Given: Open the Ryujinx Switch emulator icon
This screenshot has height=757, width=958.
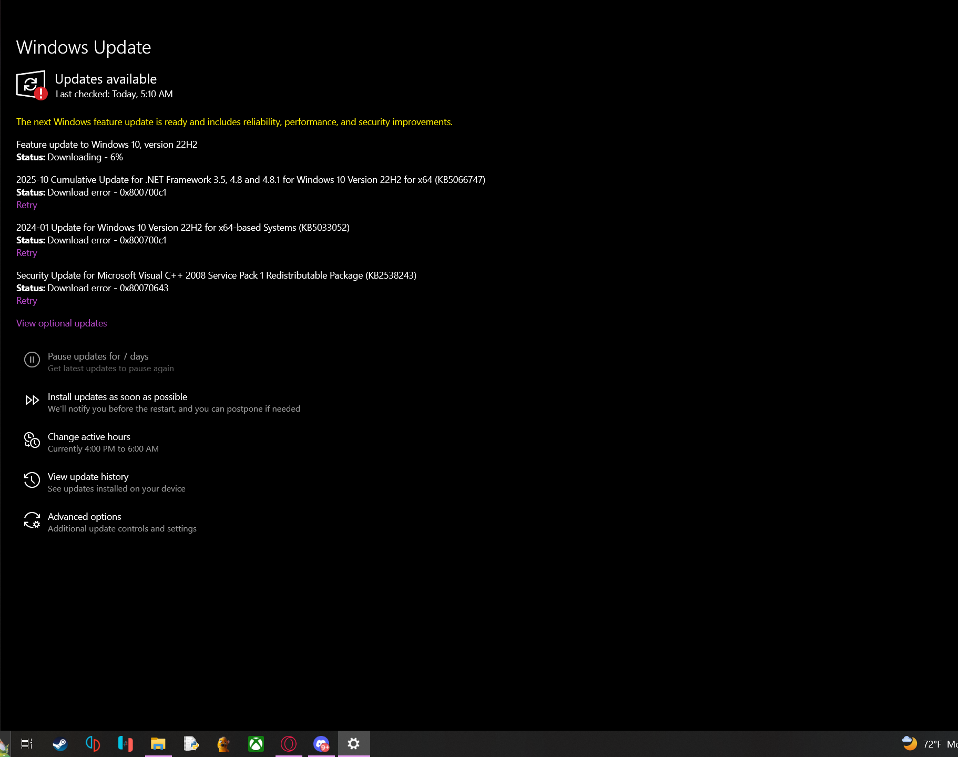Looking at the screenshot, I should point(125,744).
